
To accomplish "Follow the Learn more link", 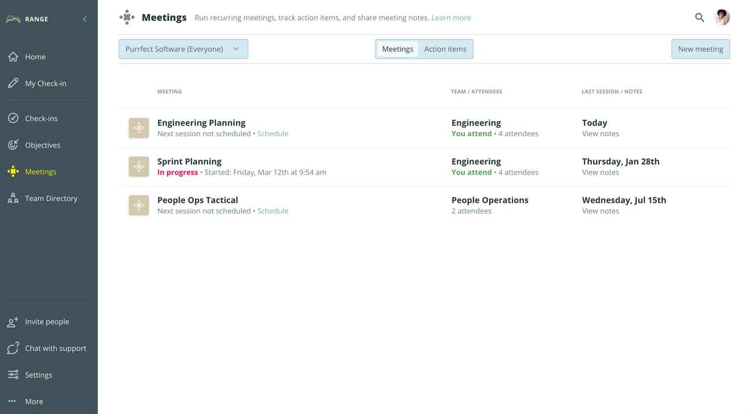I will (451, 18).
